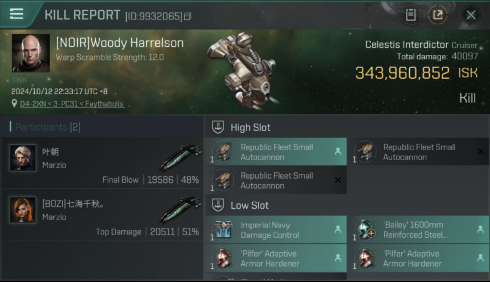Click the Imperial Navy Damage Control icon
This screenshot has height=282, width=490.
coord(223,230)
